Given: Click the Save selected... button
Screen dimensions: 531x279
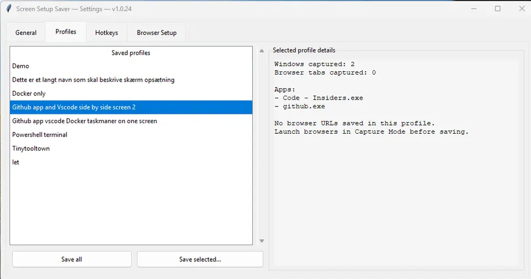Looking at the screenshot, I should pos(200,259).
